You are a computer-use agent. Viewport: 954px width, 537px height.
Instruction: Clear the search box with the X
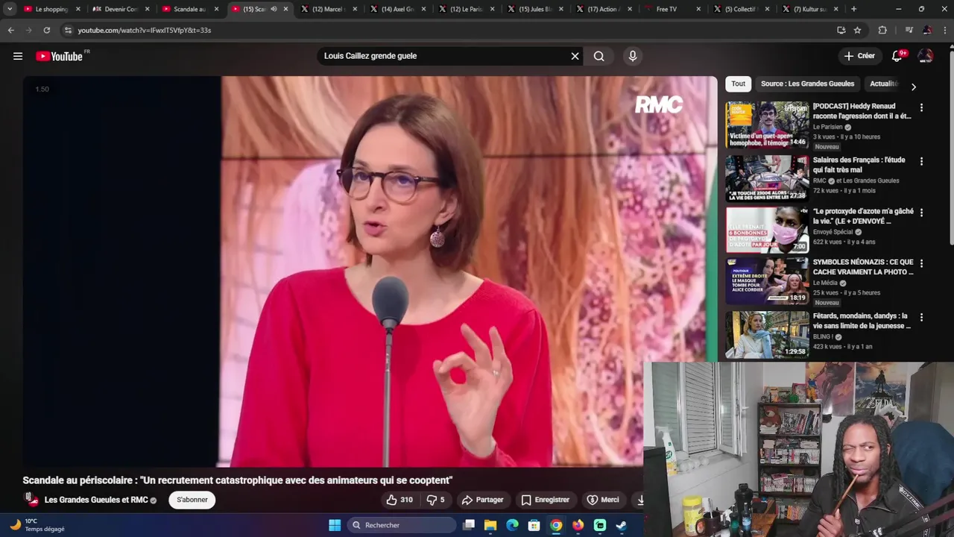coord(575,56)
